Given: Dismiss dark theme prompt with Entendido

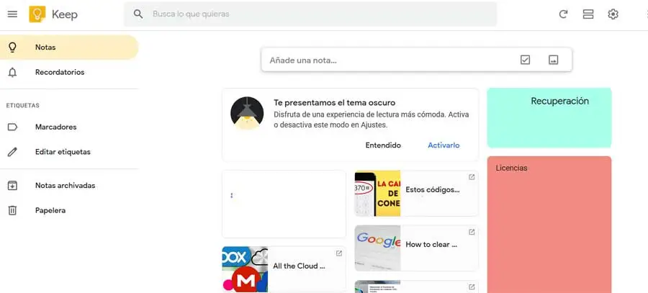Looking at the screenshot, I should click(383, 145).
